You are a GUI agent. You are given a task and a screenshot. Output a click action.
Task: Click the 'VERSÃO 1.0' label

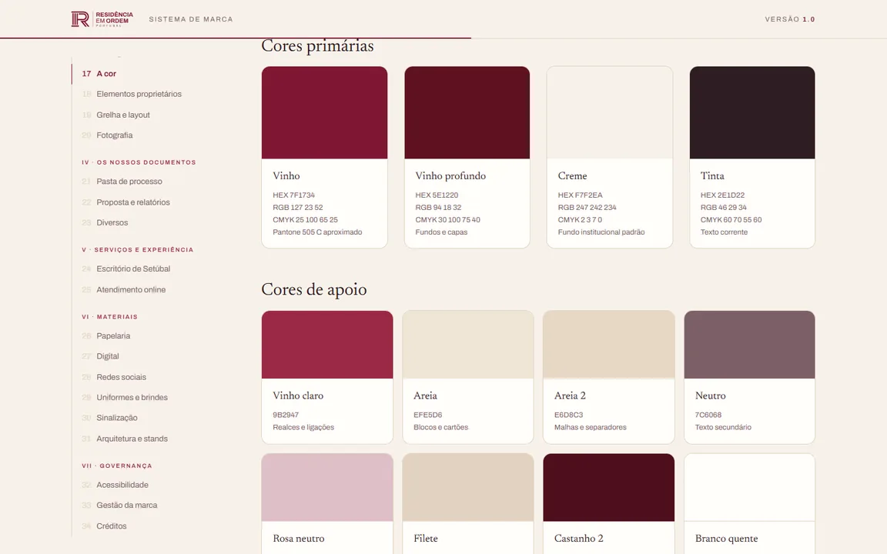790,19
